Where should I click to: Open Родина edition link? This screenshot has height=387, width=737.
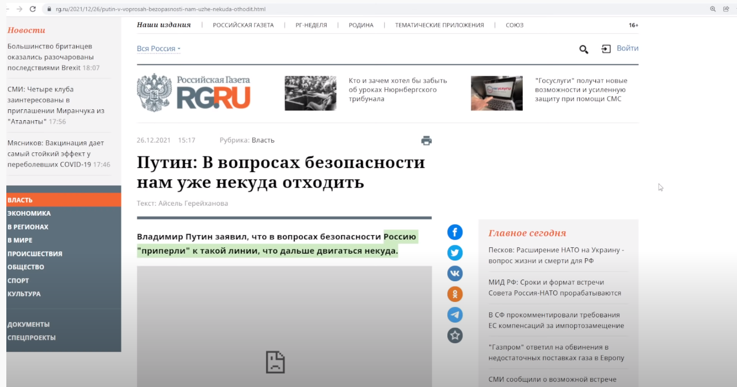pos(361,25)
